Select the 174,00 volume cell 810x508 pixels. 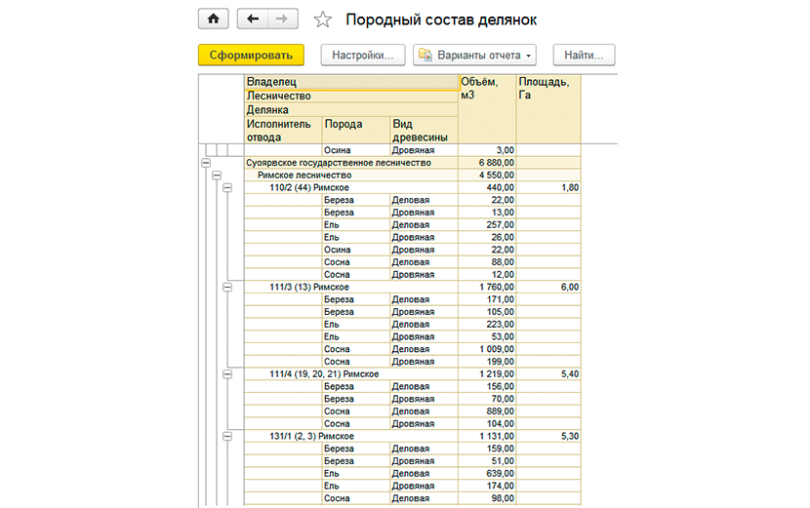pos(487,486)
